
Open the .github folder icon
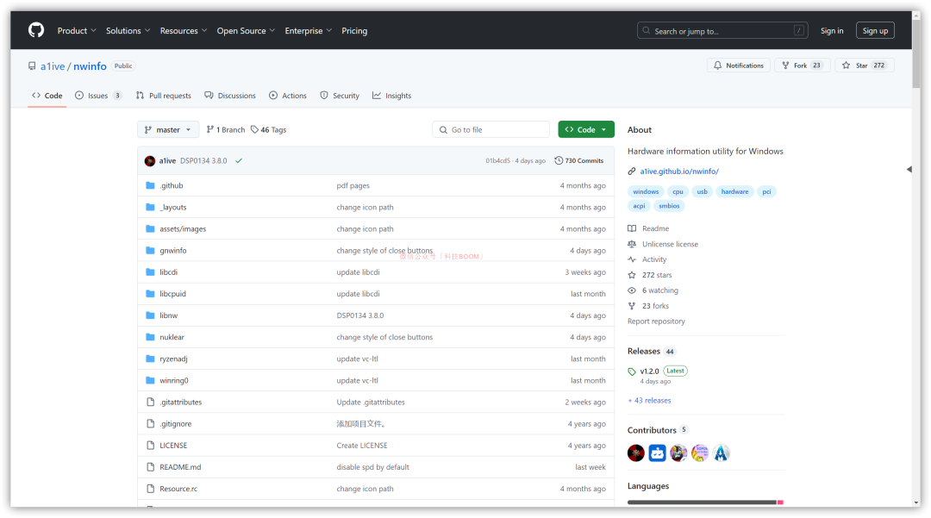150,185
